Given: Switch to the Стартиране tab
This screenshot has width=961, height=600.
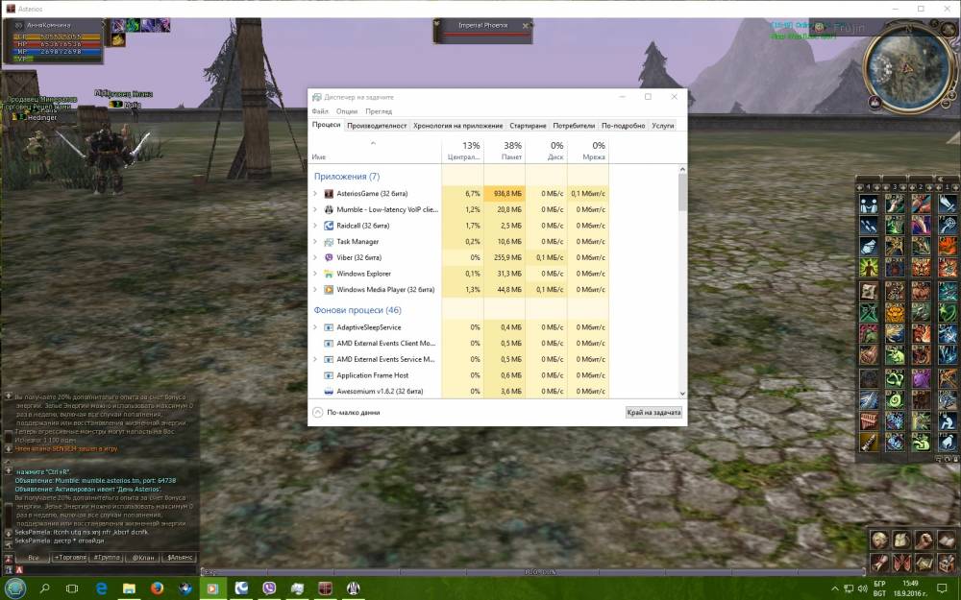Looking at the screenshot, I should (x=528, y=126).
